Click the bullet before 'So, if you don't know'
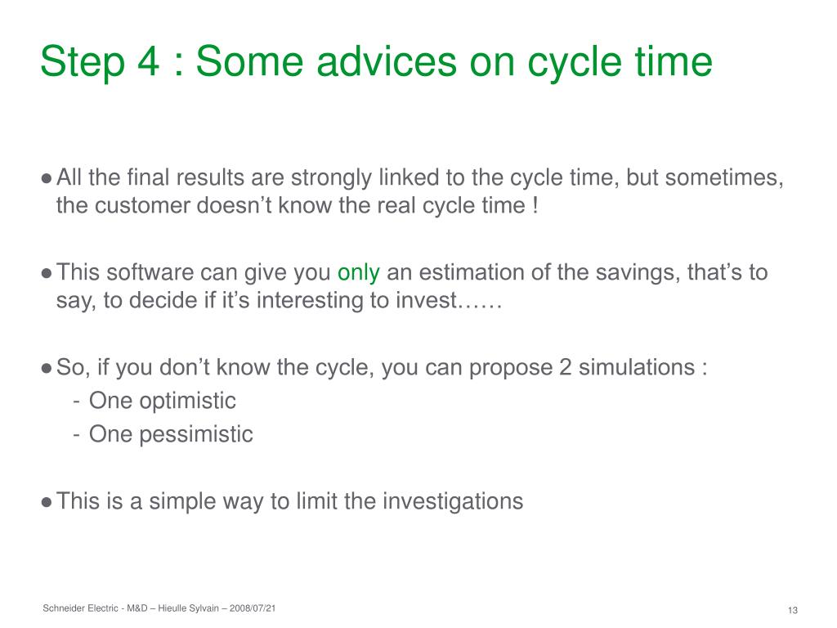 pos(47,368)
